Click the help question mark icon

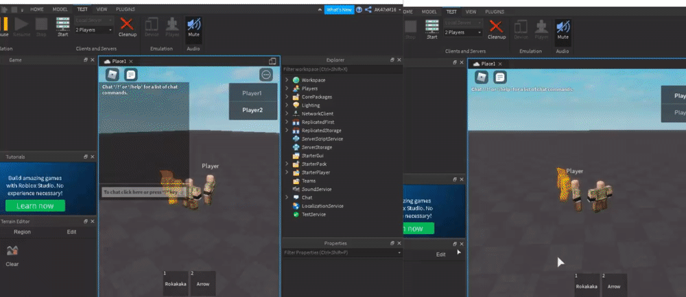coord(359,10)
